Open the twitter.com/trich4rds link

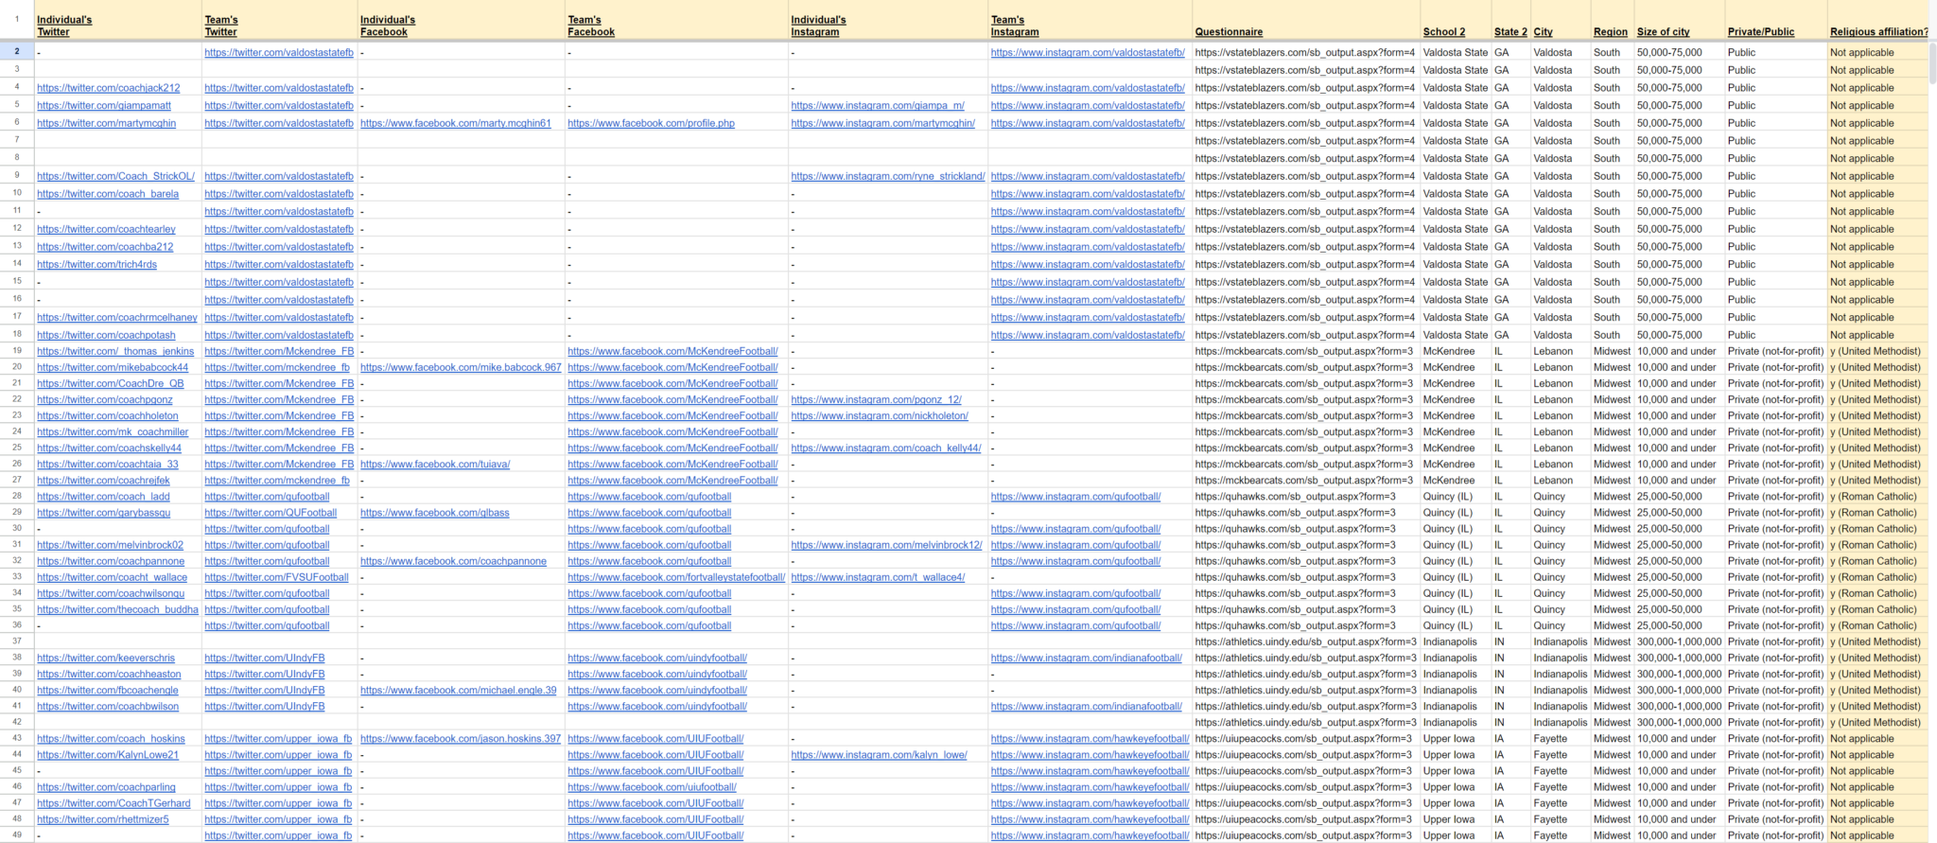[x=97, y=265]
